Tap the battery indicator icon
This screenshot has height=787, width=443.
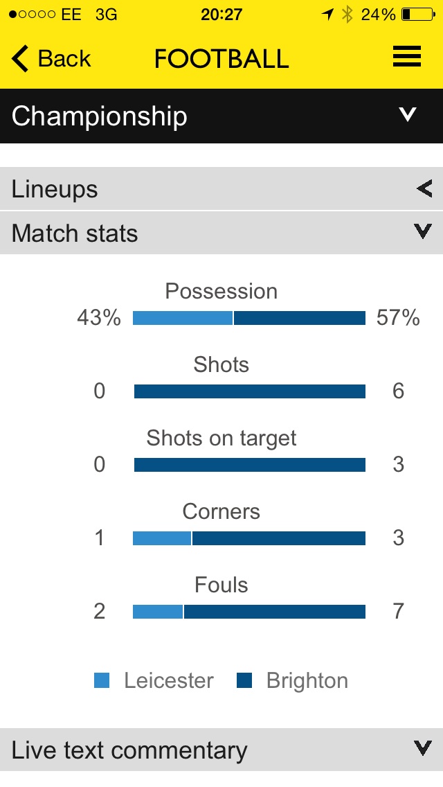click(x=418, y=14)
